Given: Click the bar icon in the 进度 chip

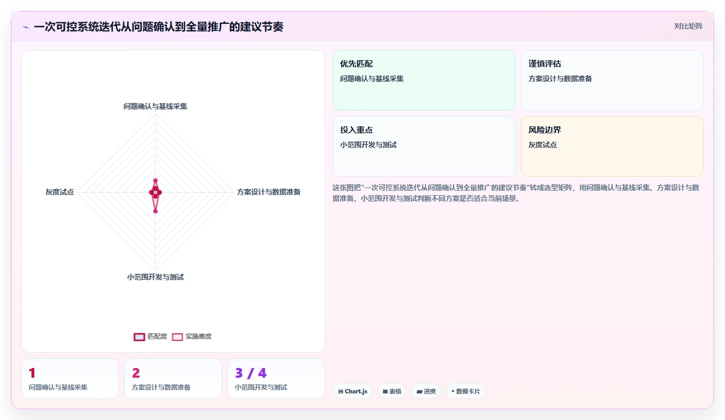Looking at the screenshot, I should click(419, 391).
